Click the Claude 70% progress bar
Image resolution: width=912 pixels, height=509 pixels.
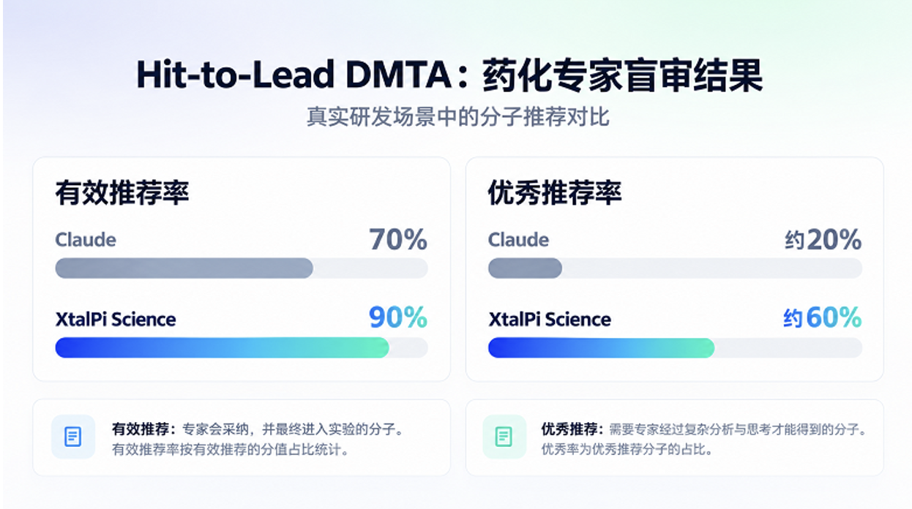tap(242, 268)
